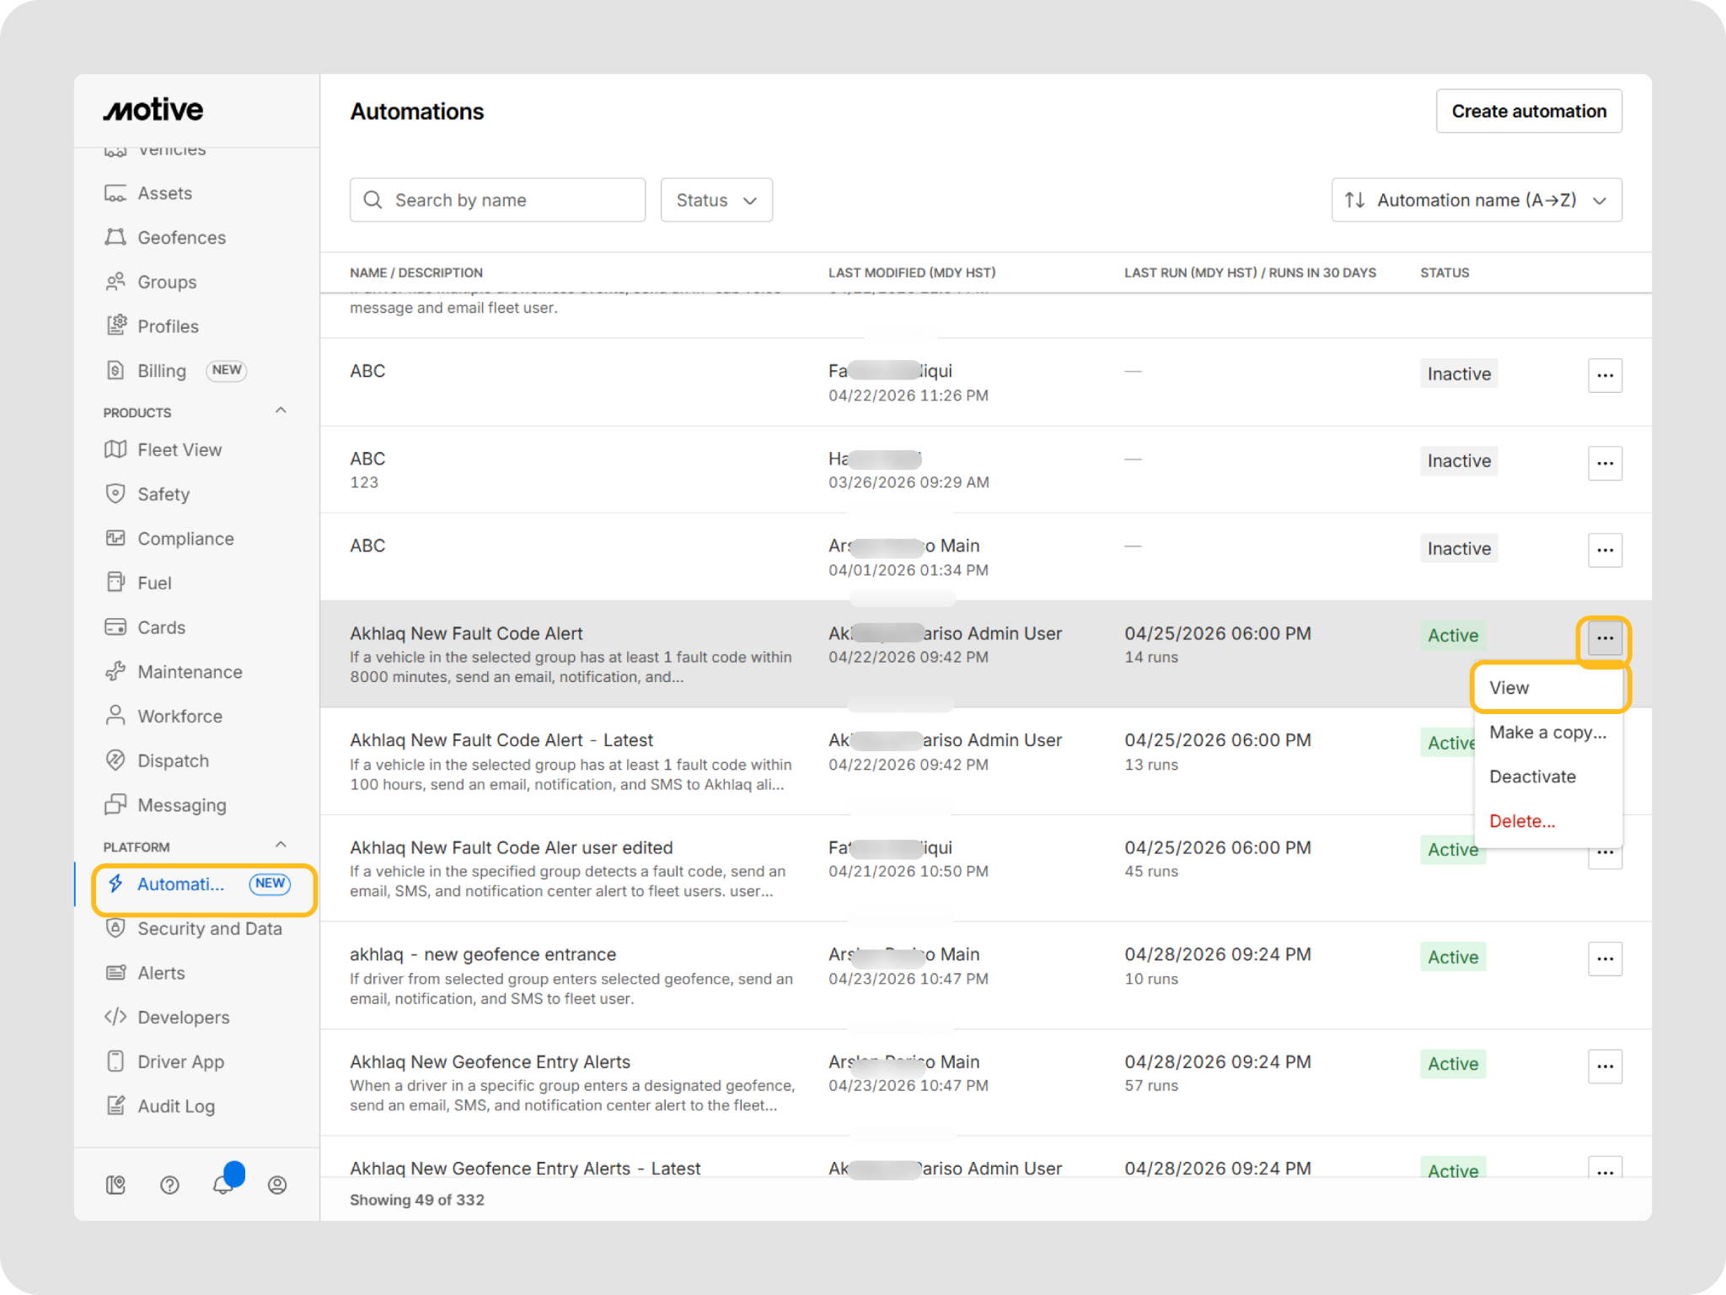Open Maintenance wrench item in sidebar
This screenshot has width=1726, height=1295.
point(190,672)
